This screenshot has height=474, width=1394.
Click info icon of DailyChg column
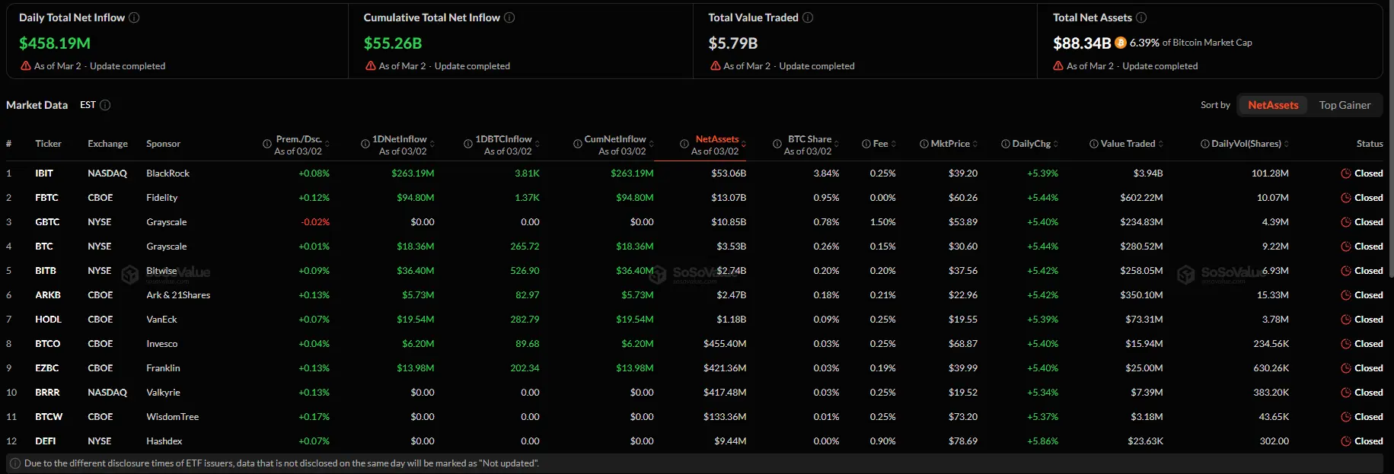(x=1006, y=144)
